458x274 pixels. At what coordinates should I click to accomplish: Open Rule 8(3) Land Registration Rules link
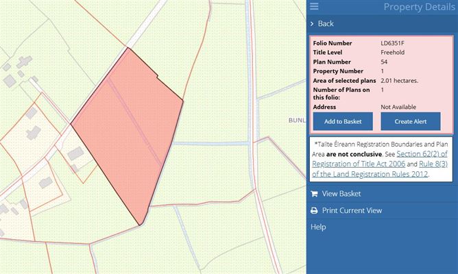[380, 169]
